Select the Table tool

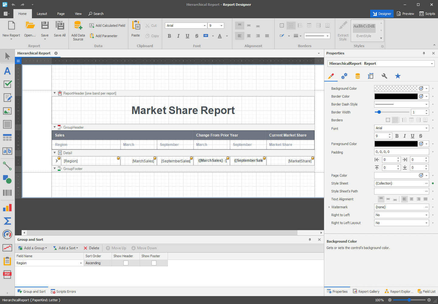(7, 137)
